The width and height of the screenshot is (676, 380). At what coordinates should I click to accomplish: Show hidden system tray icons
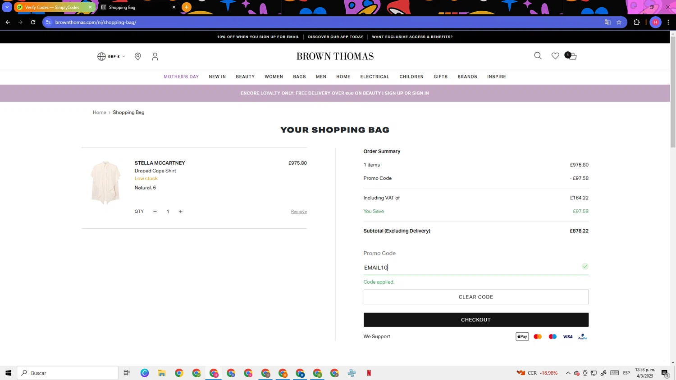click(x=568, y=373)
